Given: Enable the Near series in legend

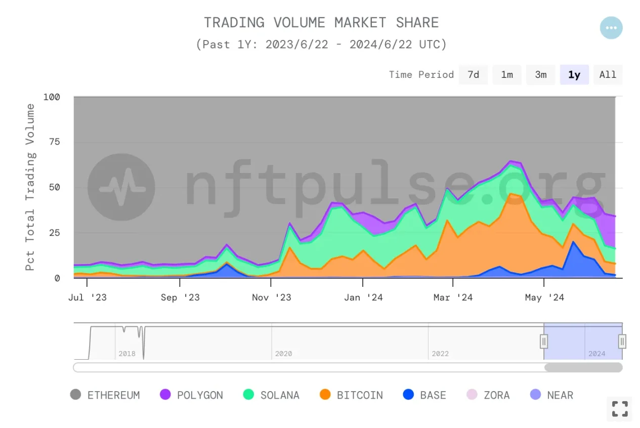Looking at the screenshot, I should [535, 395].
